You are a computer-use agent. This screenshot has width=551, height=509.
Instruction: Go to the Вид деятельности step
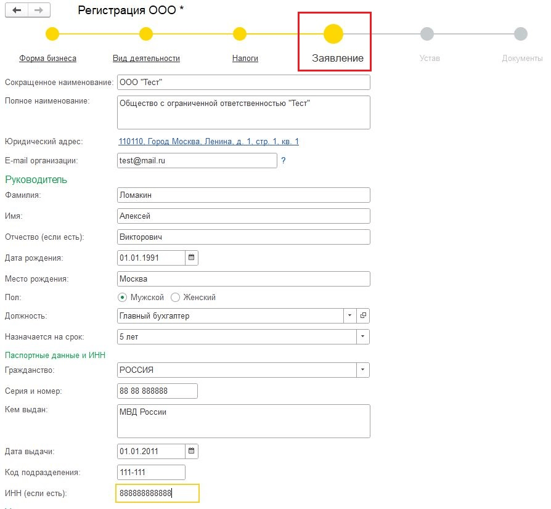pos(146,59)
